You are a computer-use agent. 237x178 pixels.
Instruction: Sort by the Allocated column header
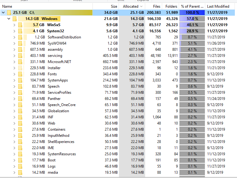click(132, 6)
